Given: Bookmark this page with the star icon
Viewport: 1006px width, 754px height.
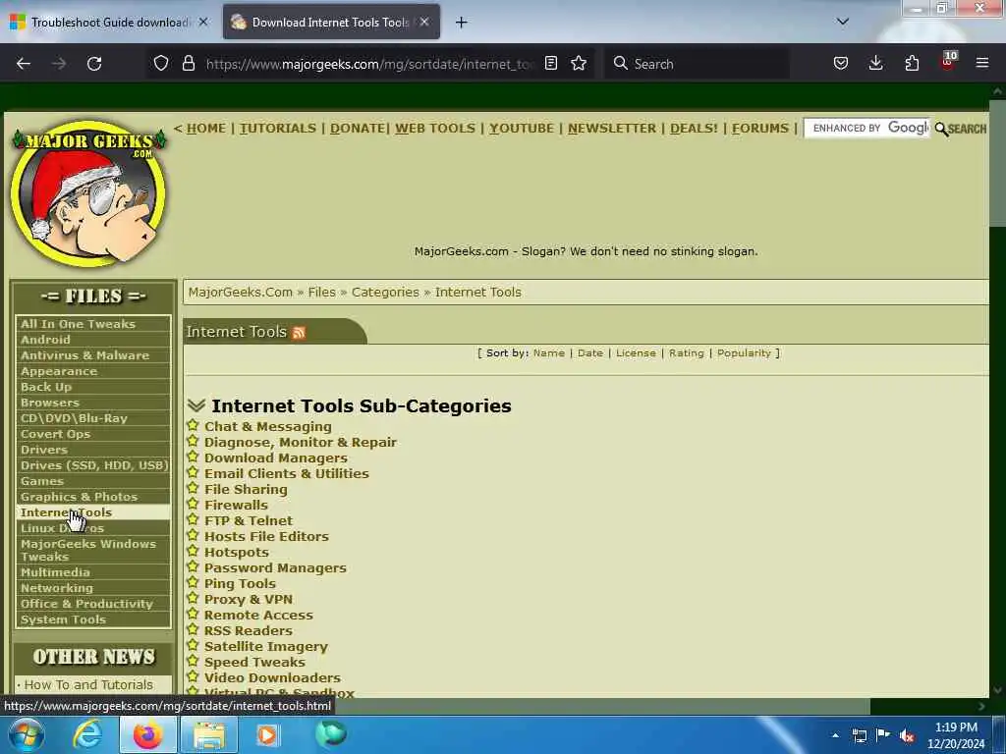Looking at the screenshot, I should tap(579, 64).
